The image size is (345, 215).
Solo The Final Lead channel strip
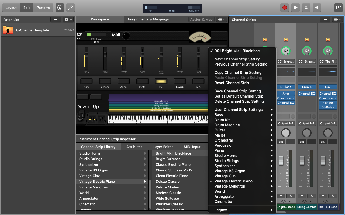tap(333, 196)
